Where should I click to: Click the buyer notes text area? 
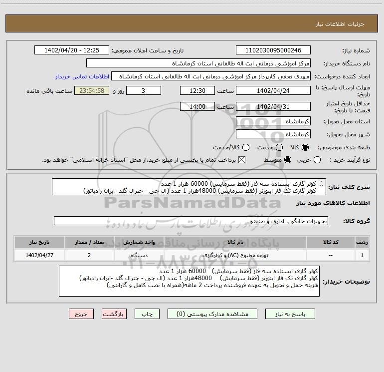pos(190,281)
